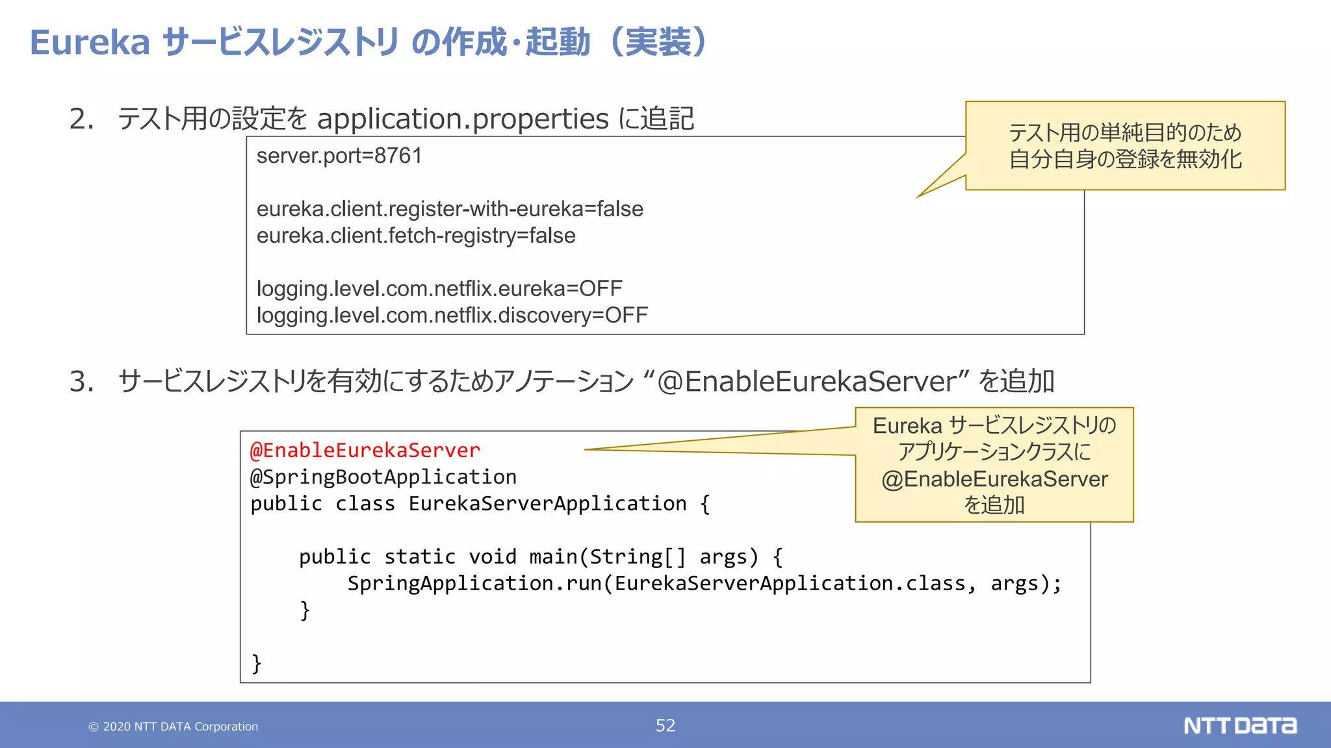Click the final closing brace of the class

click(257, 664)
